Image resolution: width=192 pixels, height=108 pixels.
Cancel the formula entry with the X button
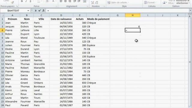36,11
